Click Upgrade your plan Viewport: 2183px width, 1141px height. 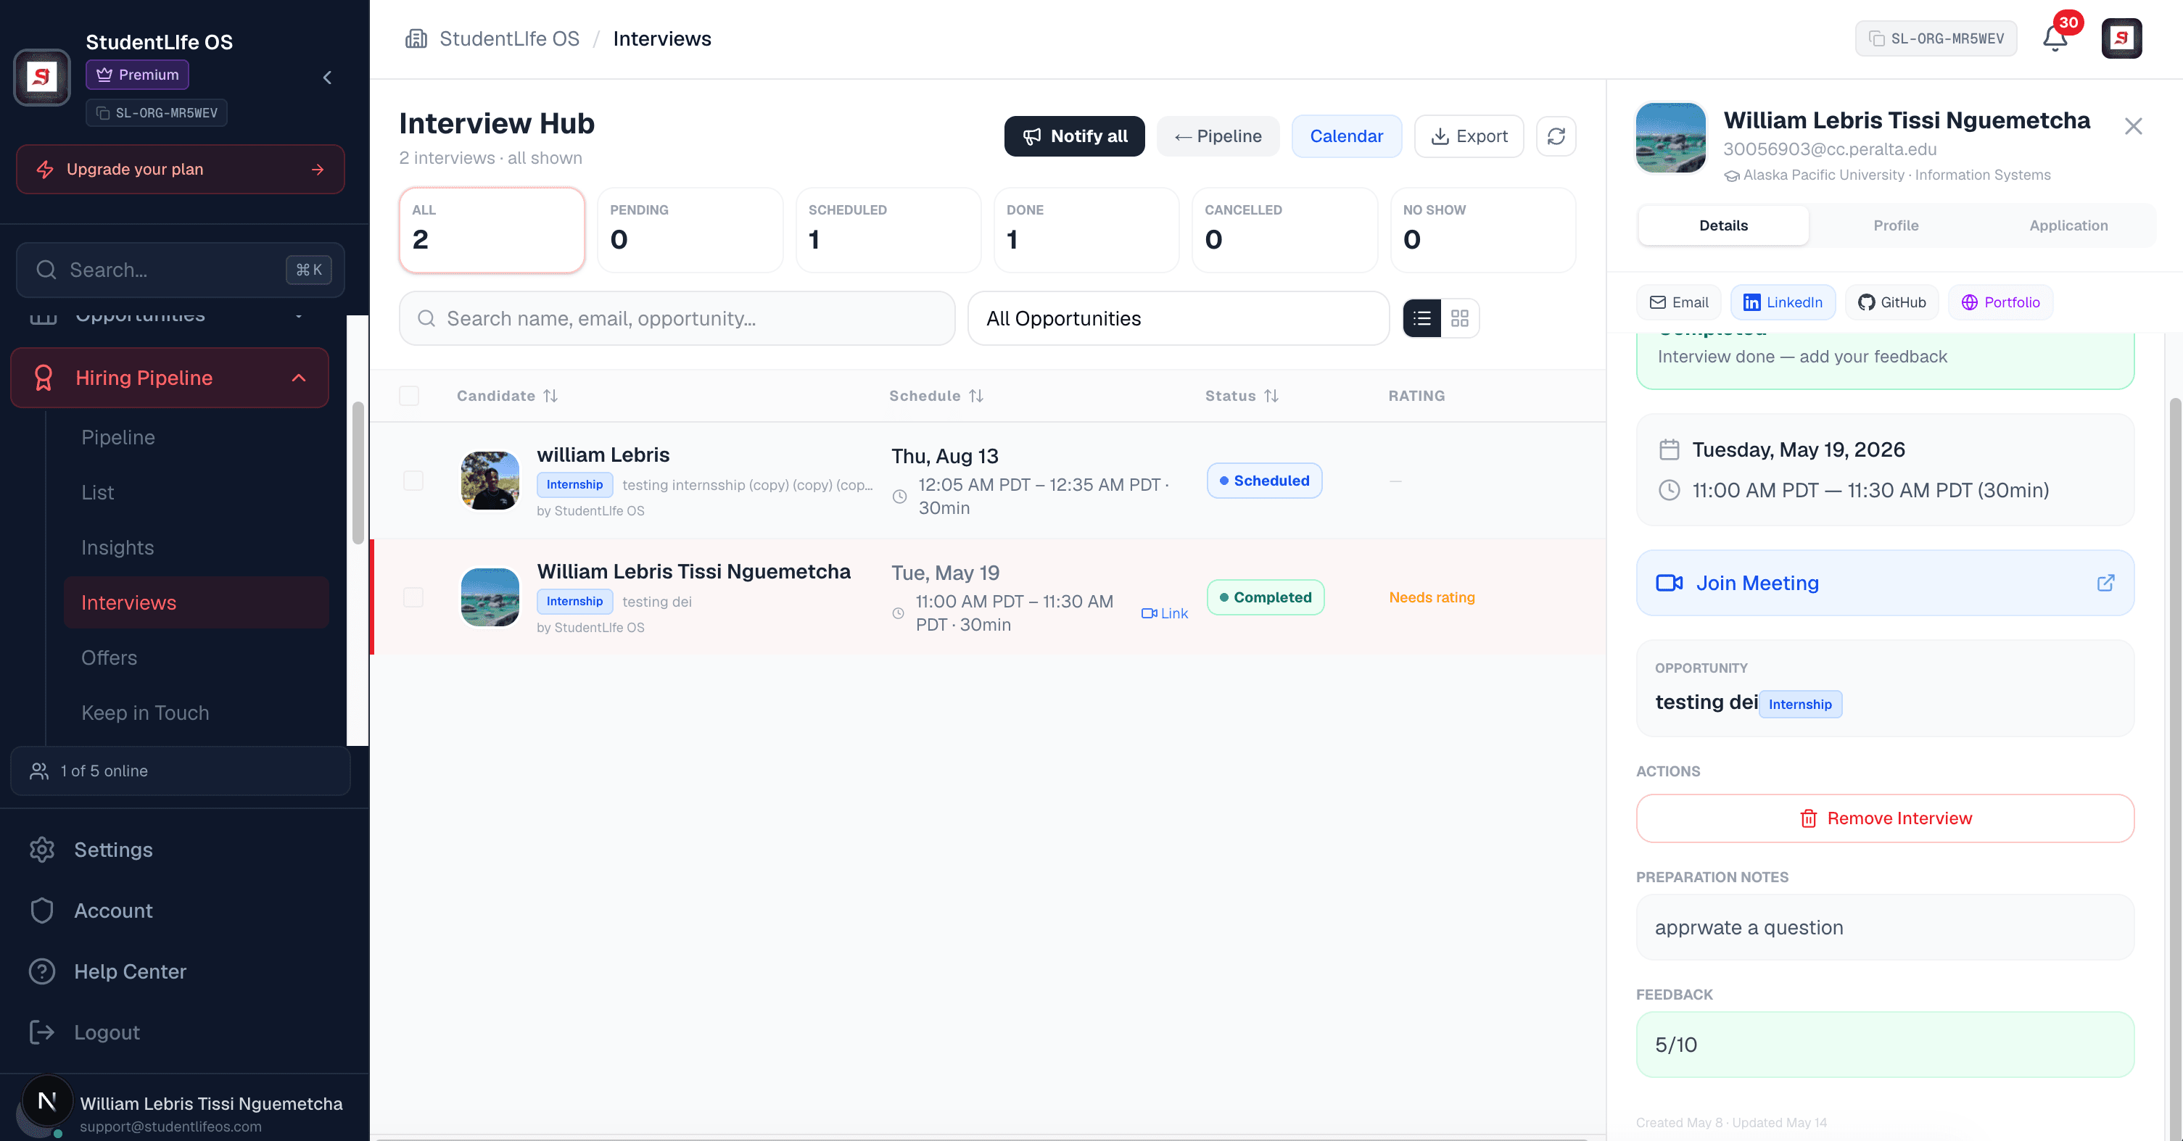(181, 170)
